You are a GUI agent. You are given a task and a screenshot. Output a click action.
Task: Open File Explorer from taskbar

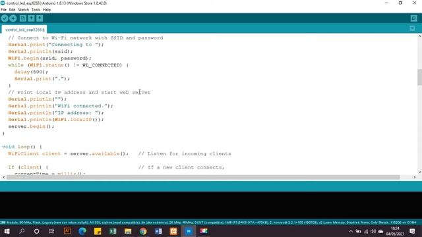coord(128,231)
